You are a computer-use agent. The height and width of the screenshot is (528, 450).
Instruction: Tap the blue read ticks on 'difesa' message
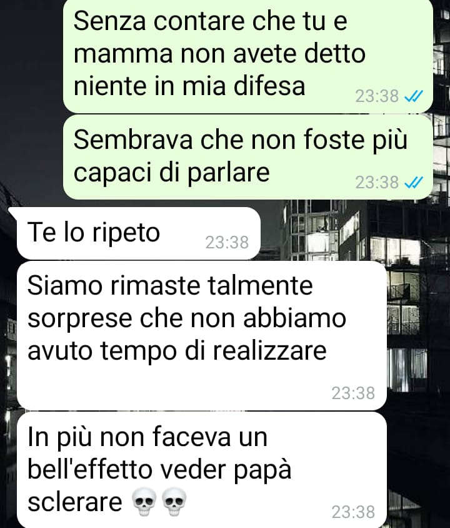coord(413,96)
